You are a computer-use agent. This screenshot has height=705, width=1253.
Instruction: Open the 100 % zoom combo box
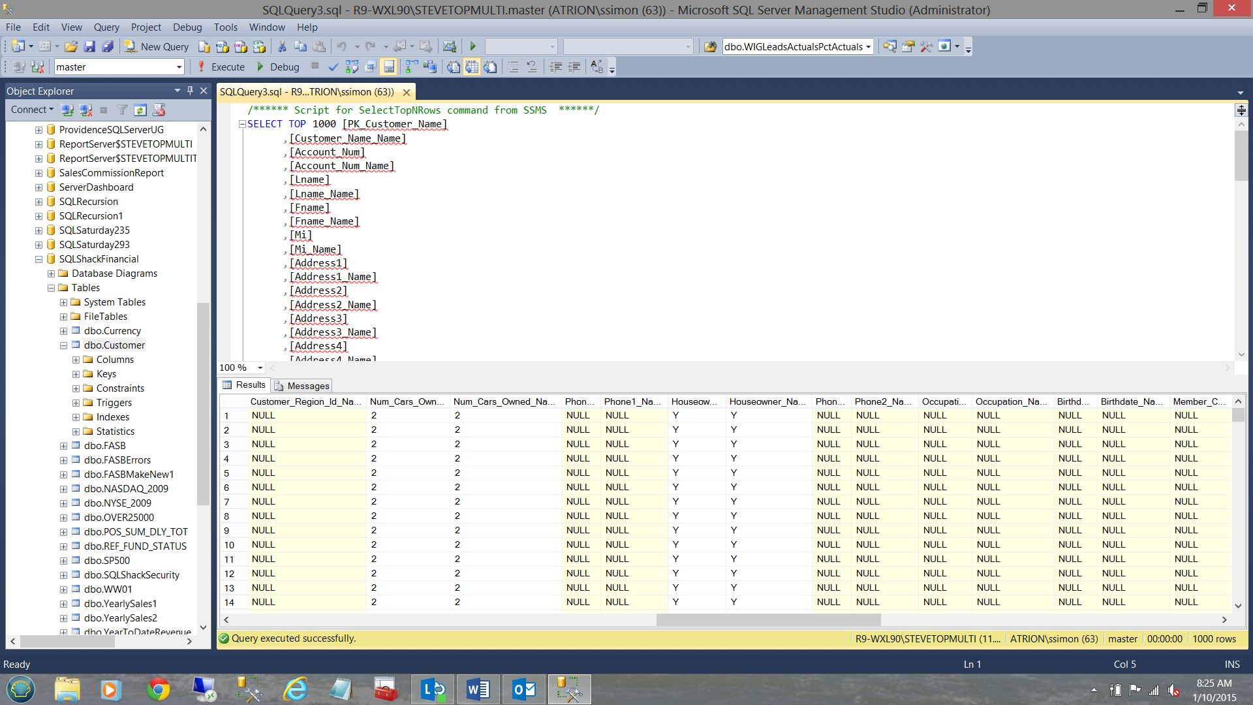(260, 368)
